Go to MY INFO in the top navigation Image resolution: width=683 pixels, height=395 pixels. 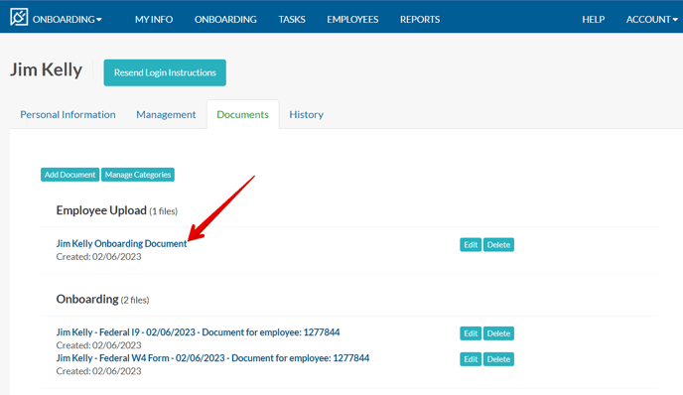click(x=154, y=20)
